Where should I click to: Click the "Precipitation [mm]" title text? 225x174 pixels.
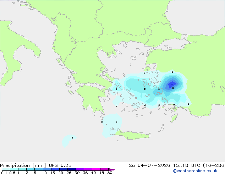click(x=23, y=165)
